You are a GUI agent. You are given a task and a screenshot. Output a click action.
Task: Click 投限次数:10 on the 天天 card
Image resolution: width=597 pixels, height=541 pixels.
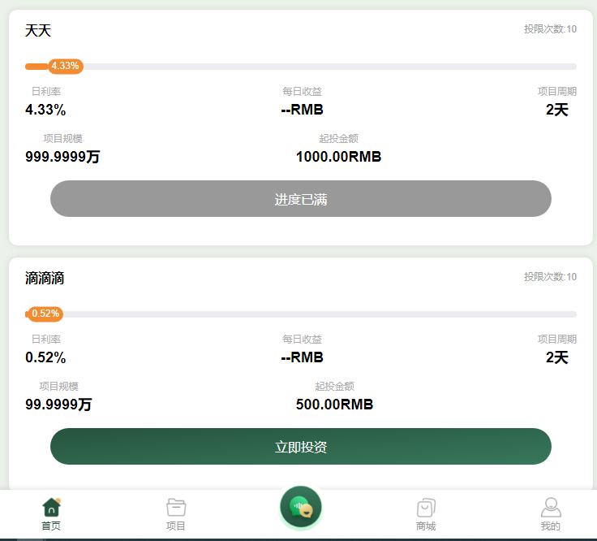coord(550,29)
